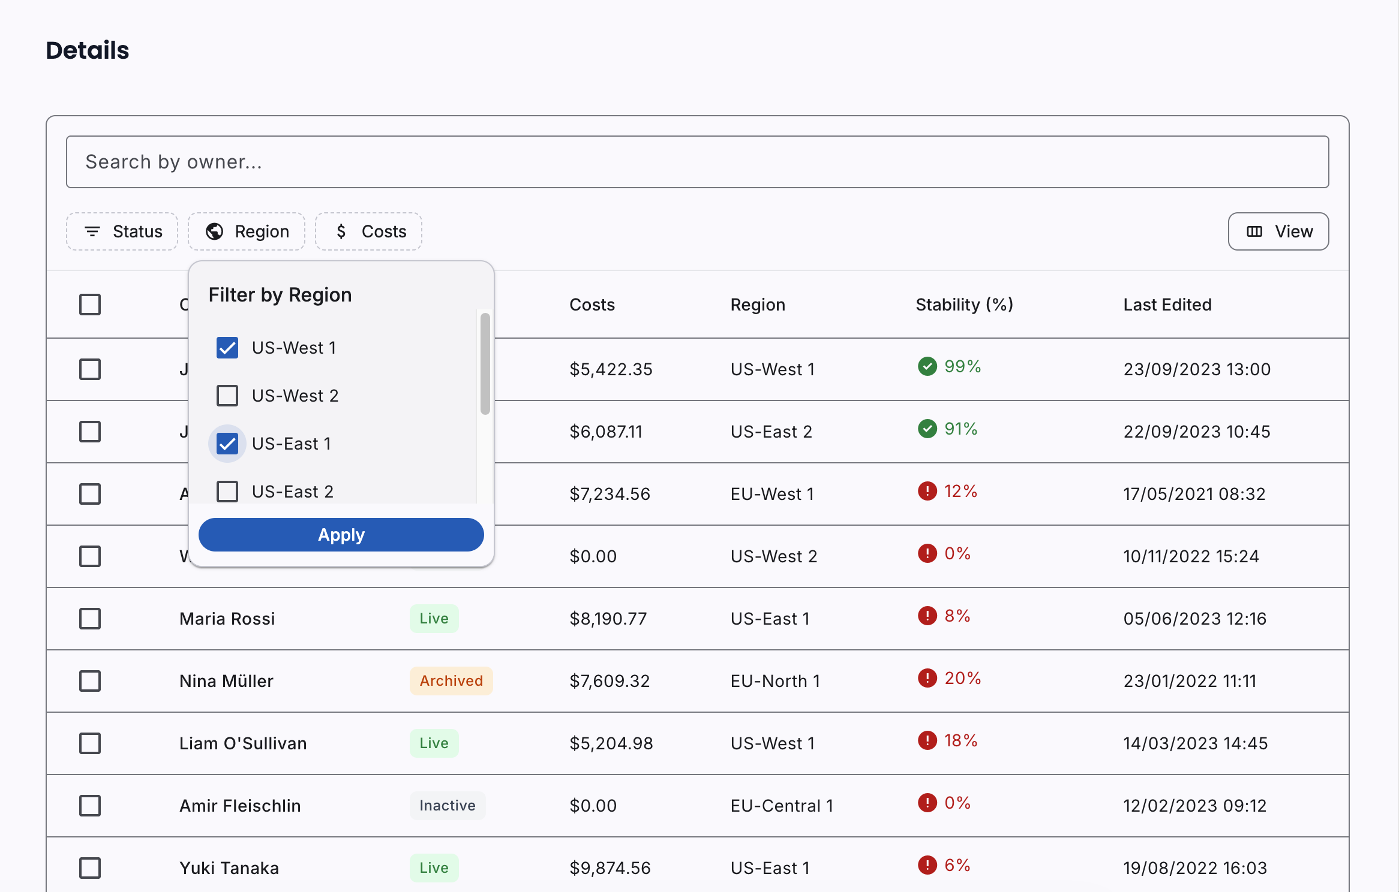This screenshot has height=892, width=1399.
Task: Uncheck the US-West 1 region option
Action: (x=227, y=348)
